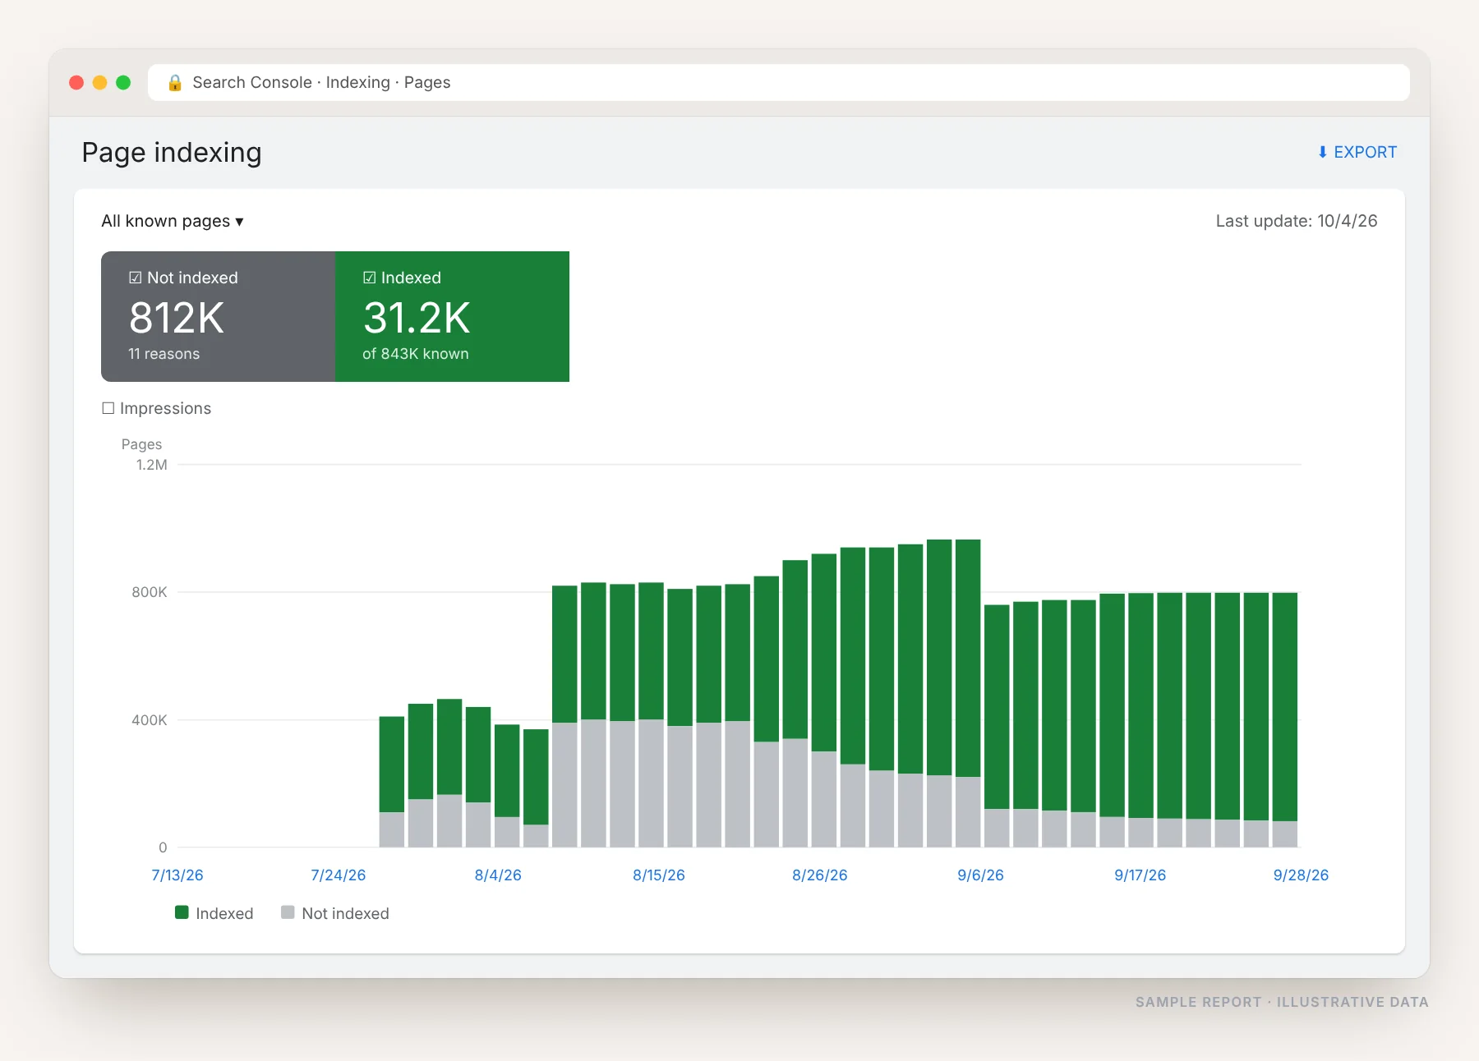Click the green maximize window button
This screenshot has width=1479, height=1061.
tap(123, 82)
